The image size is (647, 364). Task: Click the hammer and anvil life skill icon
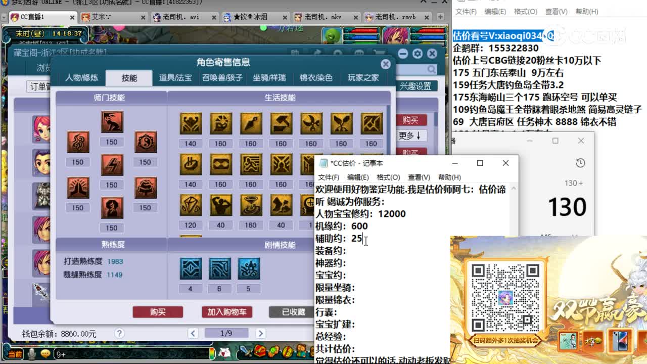click(281, 124)
